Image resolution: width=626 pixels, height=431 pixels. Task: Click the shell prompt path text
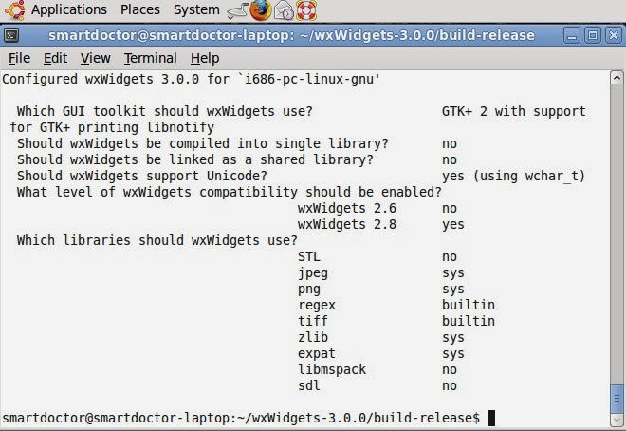(241, 419)
